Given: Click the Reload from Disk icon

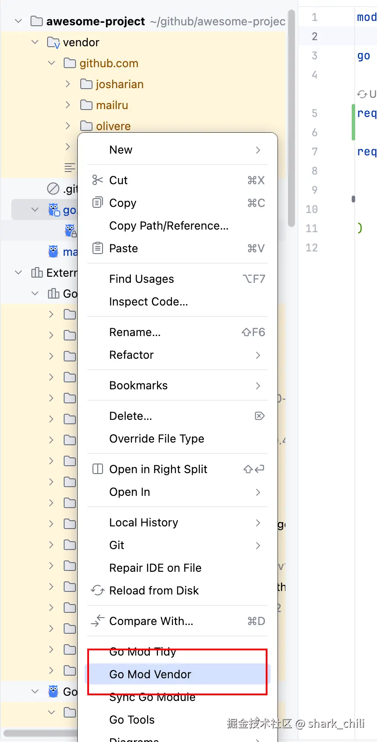Looking at the screenshot, I should click(97, 591).
